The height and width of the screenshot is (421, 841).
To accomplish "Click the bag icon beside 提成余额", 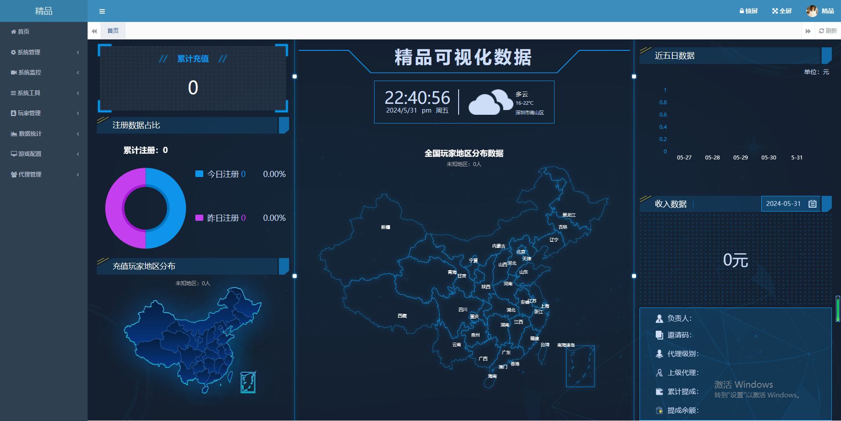I will pyautogui.click(x=659, y=410).
